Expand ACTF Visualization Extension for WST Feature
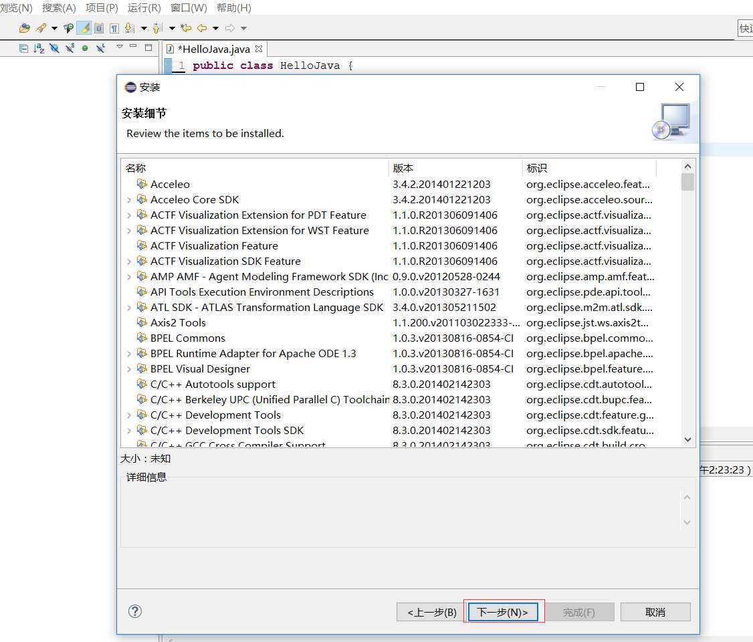The width and height of the screenshot is (753, 642). 129,231
